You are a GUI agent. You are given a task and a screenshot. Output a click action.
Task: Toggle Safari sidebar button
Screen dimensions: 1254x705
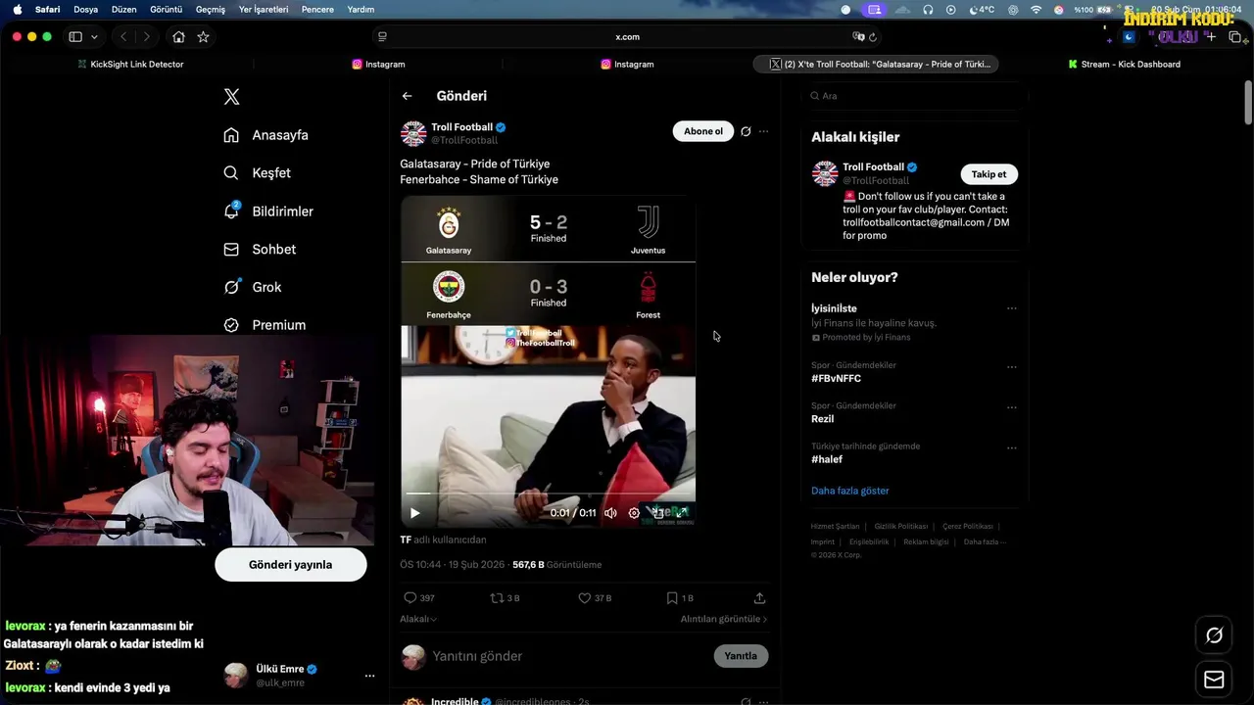tap(75, 37)
